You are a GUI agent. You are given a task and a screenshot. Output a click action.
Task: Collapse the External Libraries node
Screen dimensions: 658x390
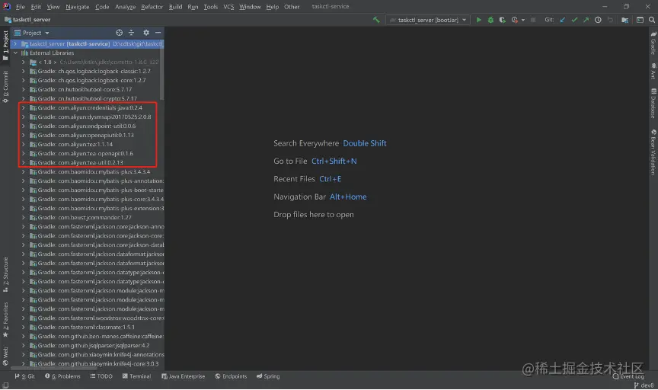[15, 53]
